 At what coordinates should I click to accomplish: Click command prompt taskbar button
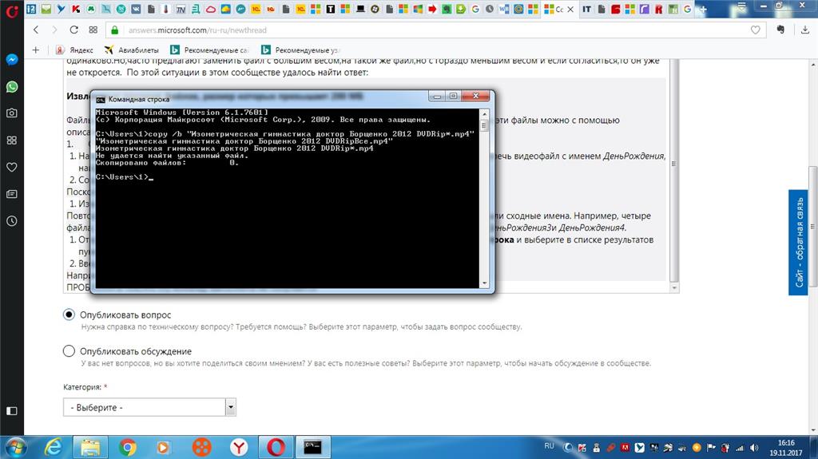point(313,447)
